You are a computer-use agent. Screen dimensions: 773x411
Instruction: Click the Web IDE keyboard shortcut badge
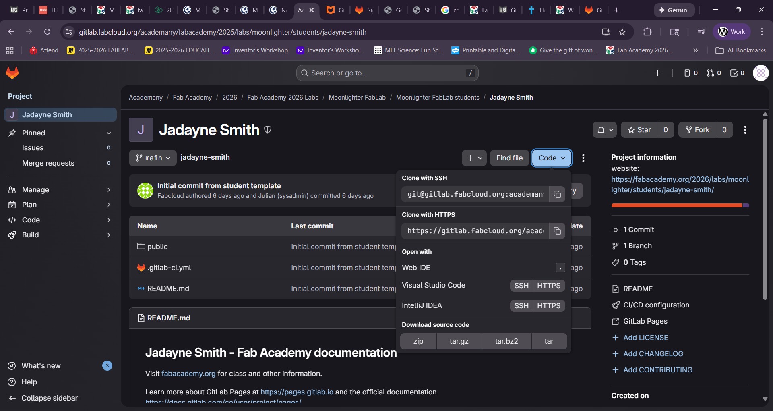(x=560, y=268)
